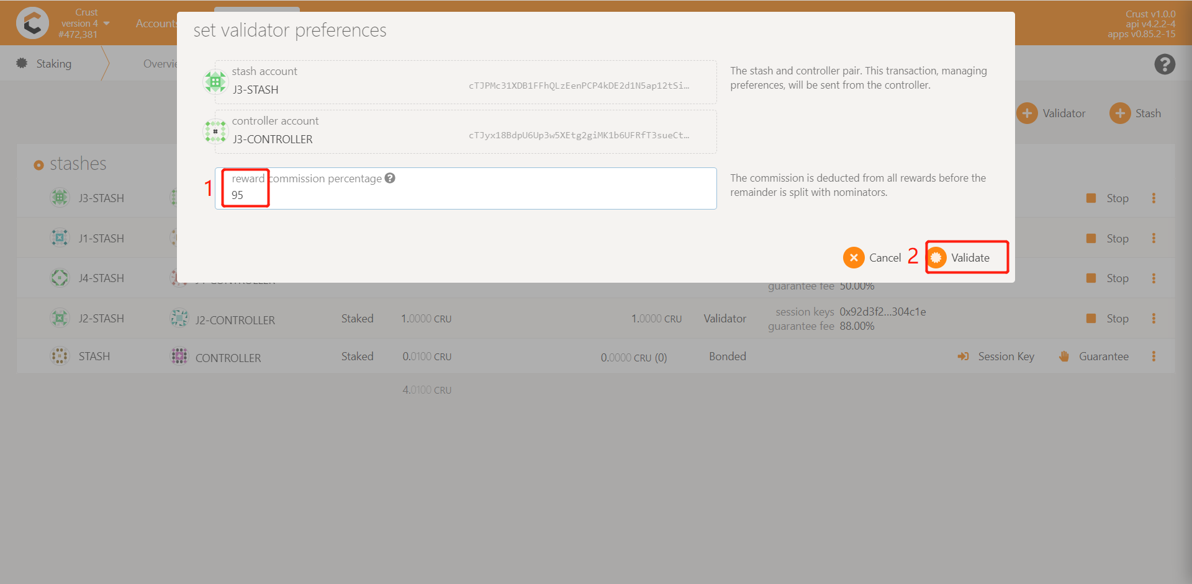
Task: Select the J3-CONTROLLER controller account field
Action: (466, 131)
